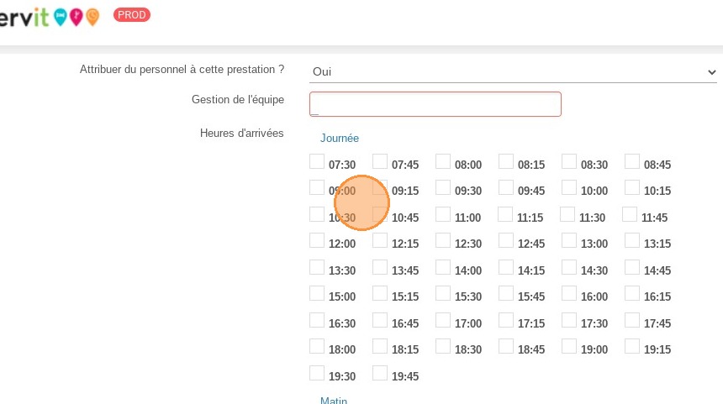The width and height of the screenshot is (723, 404).
Task: Tick the 13:30 checkbox
Action: (x=317, y=267)
